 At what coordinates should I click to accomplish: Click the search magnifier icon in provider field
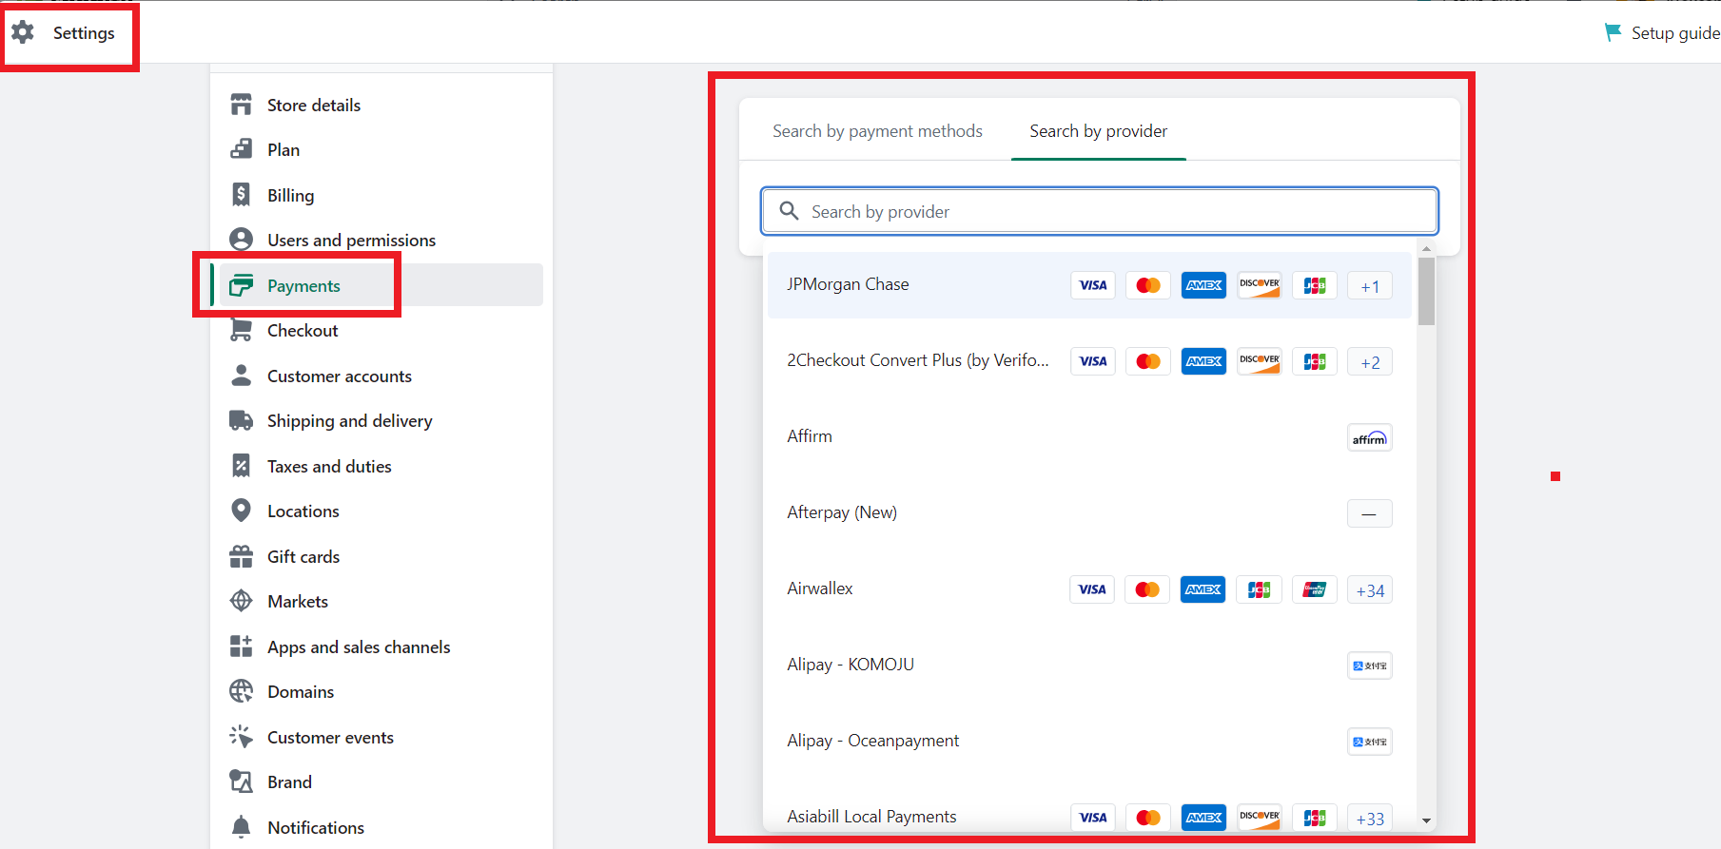(789, 210)
